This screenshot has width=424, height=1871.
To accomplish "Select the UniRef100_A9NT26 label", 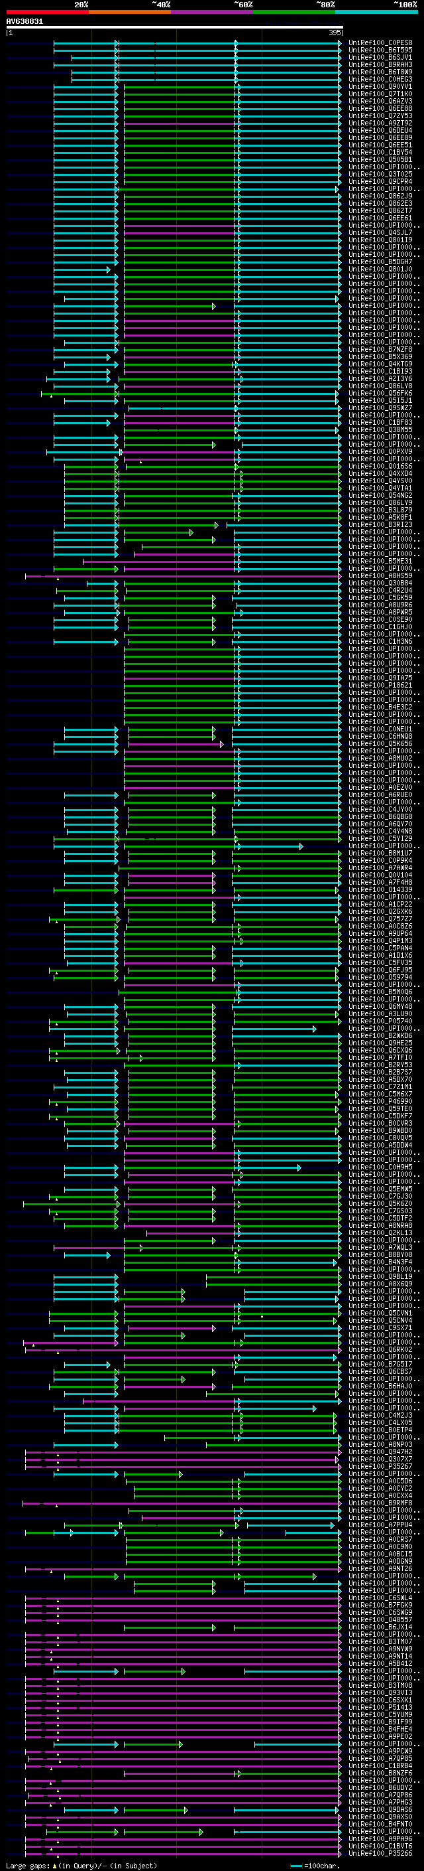I will tap(380, 1569).
